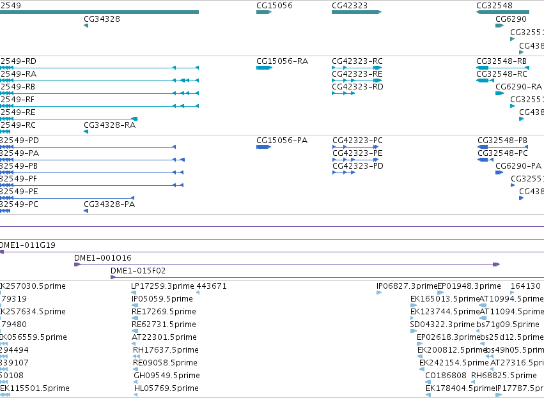
Task: Click protein CG32548-PC label
Action: coord(502,153)
